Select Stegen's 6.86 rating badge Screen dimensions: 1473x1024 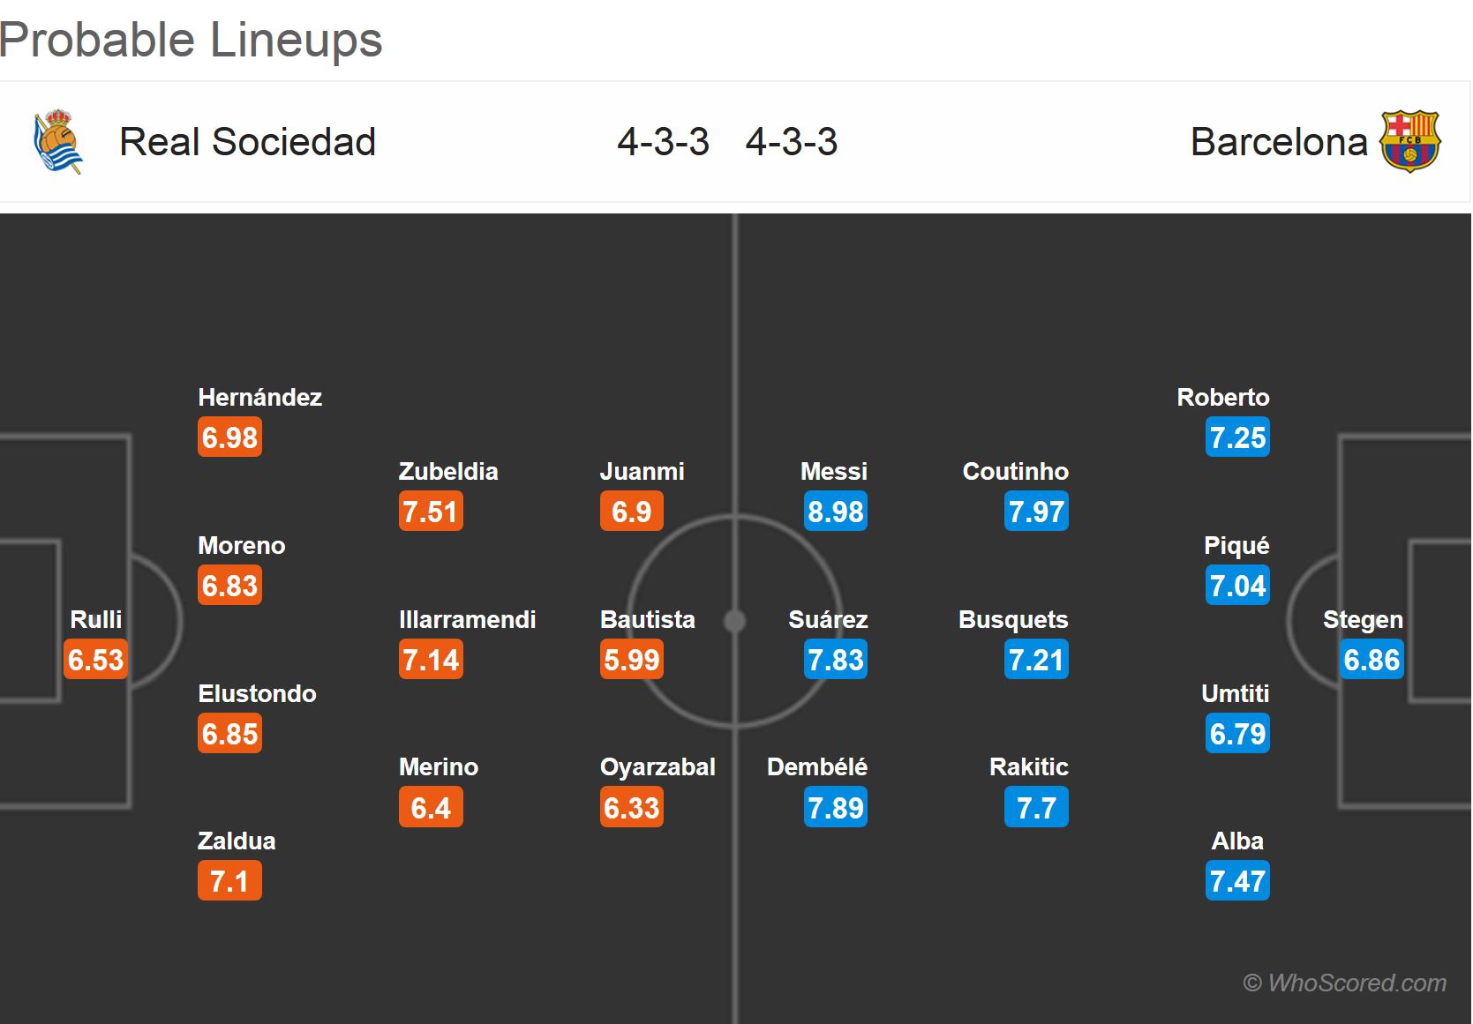(1372, 660)
